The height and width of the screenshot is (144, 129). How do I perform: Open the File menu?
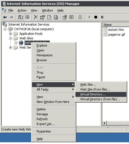(x=11, y=10)
